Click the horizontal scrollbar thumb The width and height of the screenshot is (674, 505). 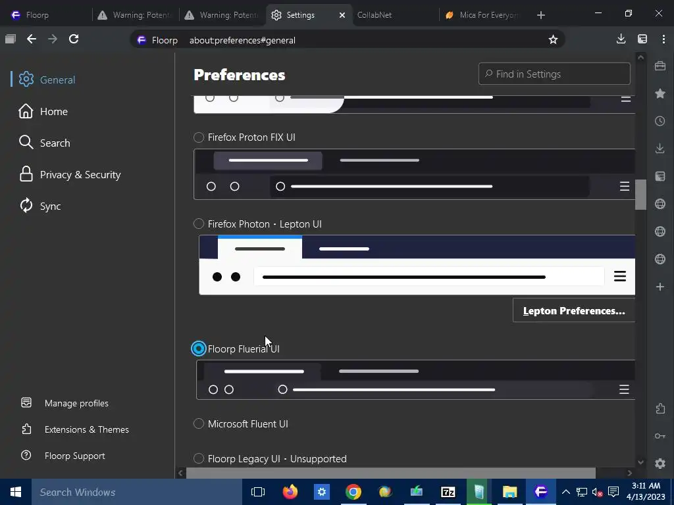click(x=391, y=473)
